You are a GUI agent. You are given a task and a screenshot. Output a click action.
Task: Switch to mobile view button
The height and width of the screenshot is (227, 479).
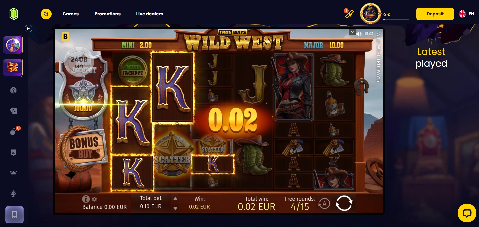pyautogui.click(x=14, y=215)
